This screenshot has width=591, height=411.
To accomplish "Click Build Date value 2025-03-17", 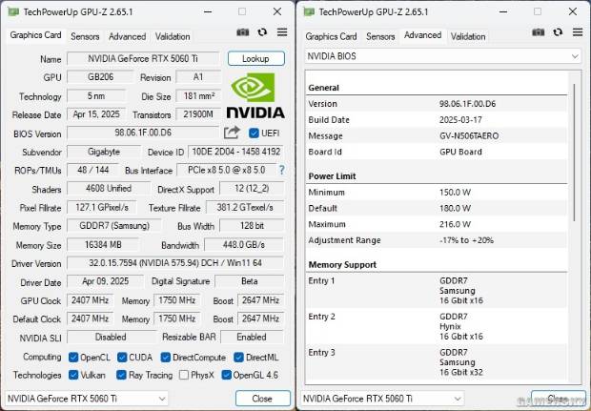I will (460, 120).
